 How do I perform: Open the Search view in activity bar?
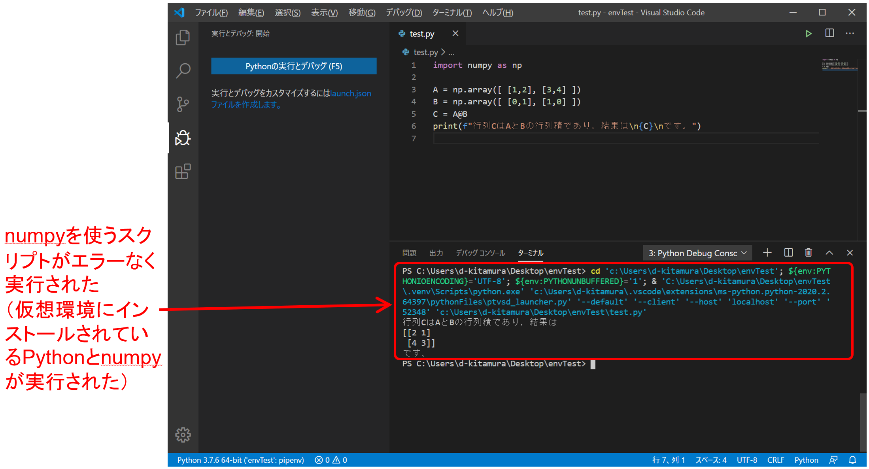pyautogui.click(x=183, y=71)
